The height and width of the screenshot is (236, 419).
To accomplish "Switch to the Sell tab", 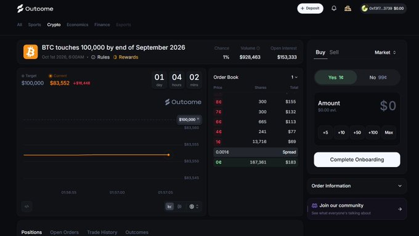I will click(334, 52).
